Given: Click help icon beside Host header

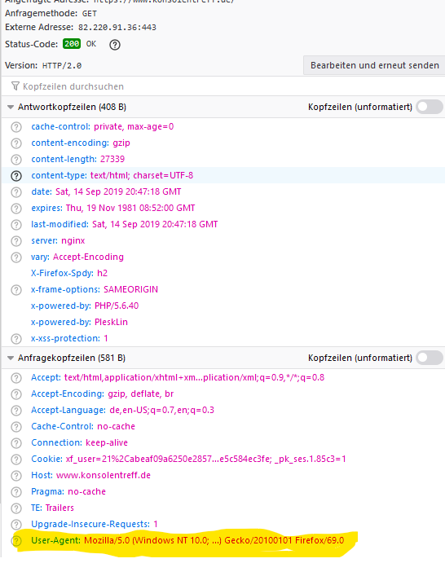Looking at the screenshot, I should pos(16,476).
